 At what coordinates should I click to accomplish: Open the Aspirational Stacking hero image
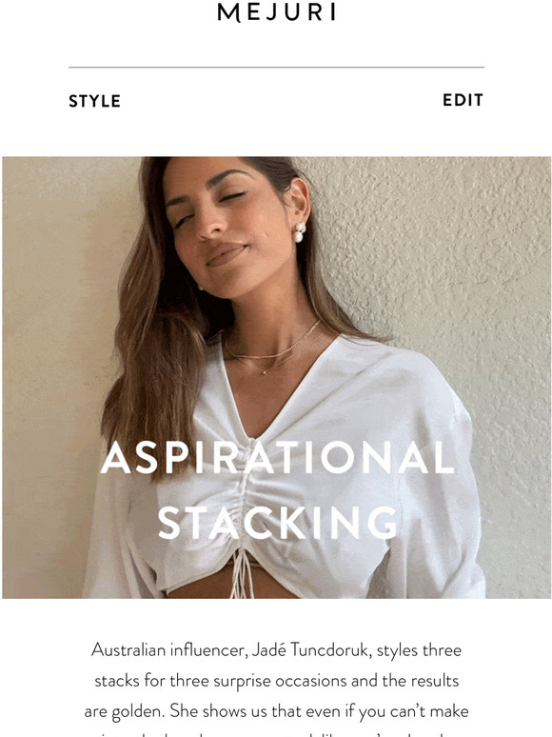[277, 377]
